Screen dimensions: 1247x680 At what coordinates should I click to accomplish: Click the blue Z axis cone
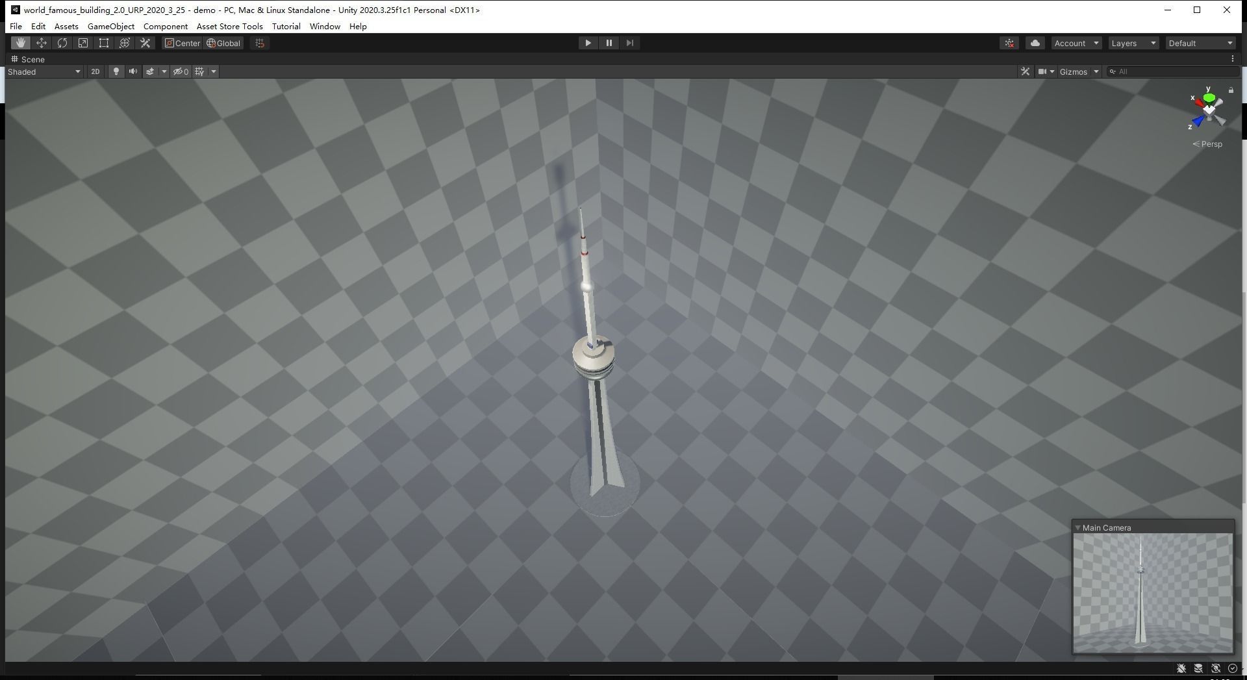tap(1198, 120)
